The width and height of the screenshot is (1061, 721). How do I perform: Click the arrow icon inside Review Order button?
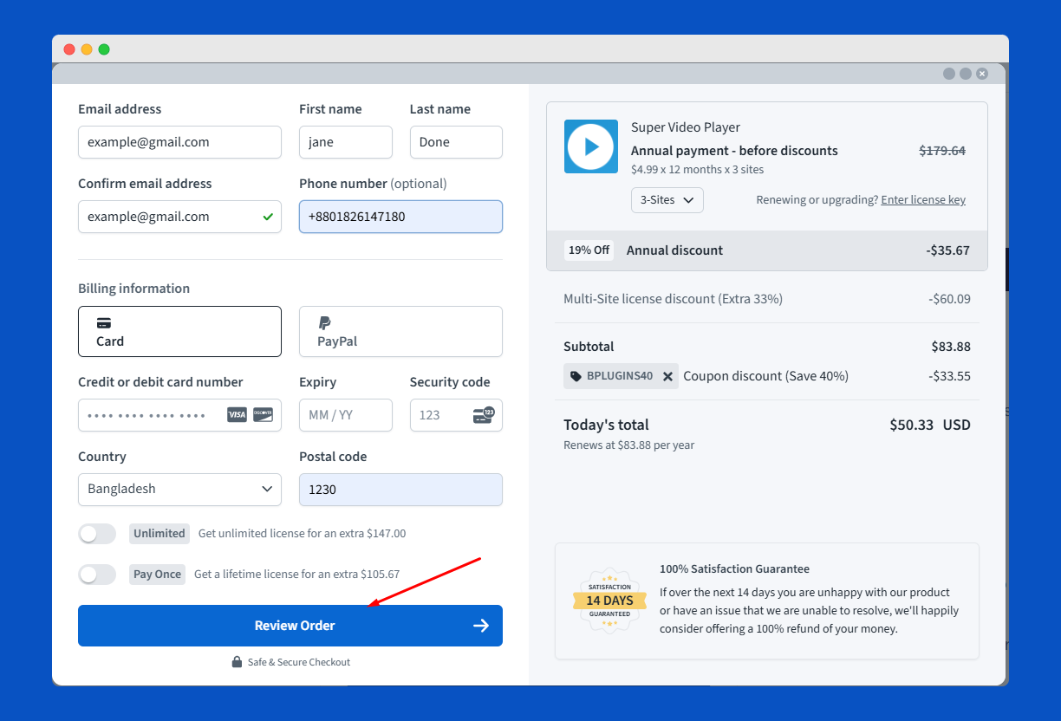[x=480, y=625]
